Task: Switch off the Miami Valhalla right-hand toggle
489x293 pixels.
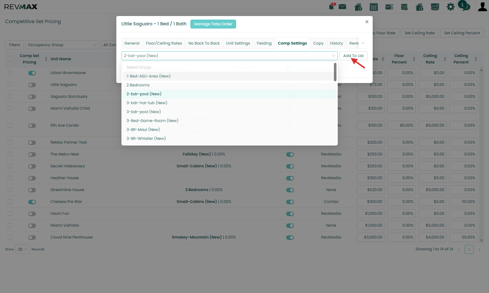Action: pyautogui.click(x=290, y=226)
